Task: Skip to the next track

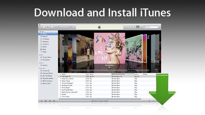Action: click(52, 27)
